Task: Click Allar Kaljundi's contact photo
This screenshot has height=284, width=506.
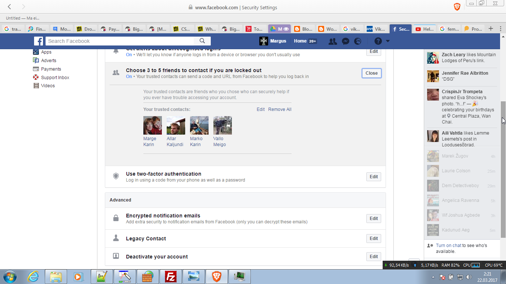Action: tap(176, 125)
